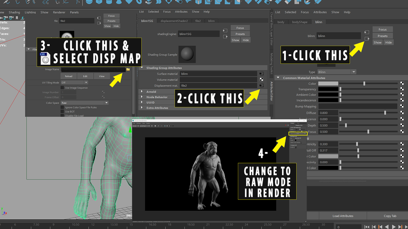Switch to the blinn1SG tab
408x229 pixels.
click(147, 21)
